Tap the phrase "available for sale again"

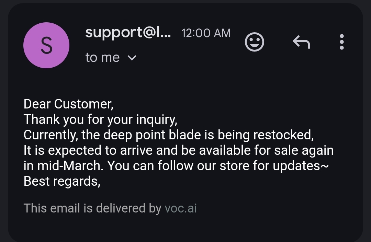tap(266, 150)
